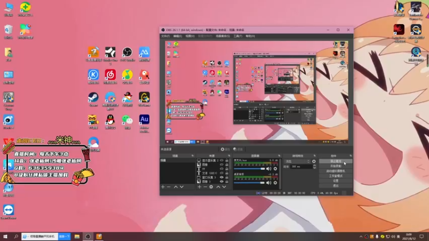Hide the 窗口采集 3 source

tap(221, 177)
